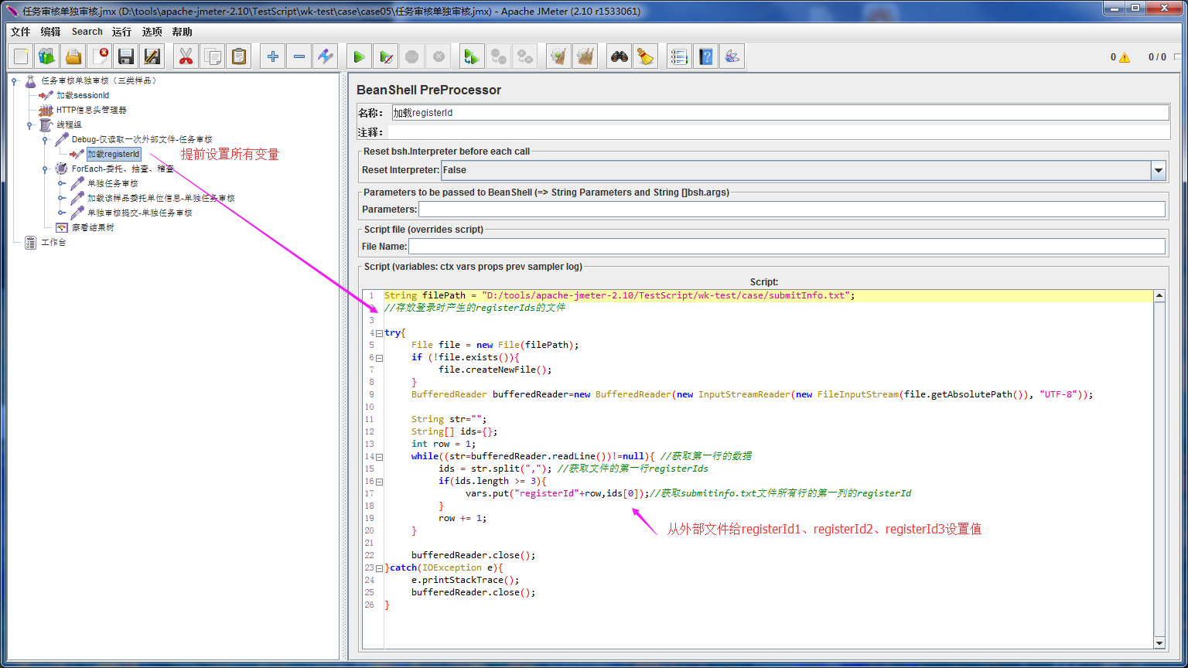Screen dimensions: 1188x668
Task: Click the broom Reset Search icon
Action: [645, 56]
